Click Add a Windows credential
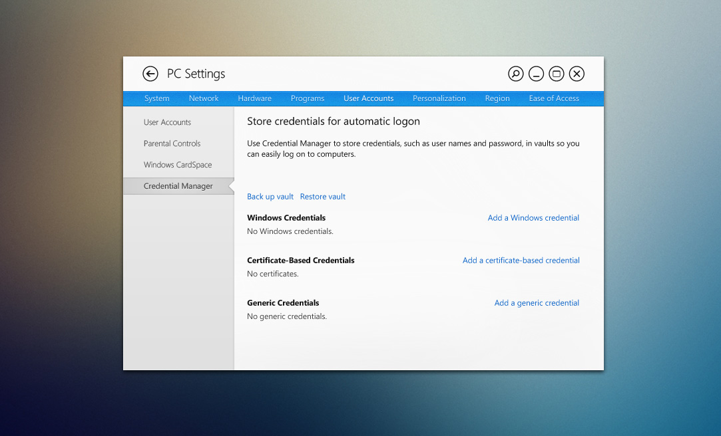Image resolution: width=721 pixels, height=436 pixels. coord(533,217)
